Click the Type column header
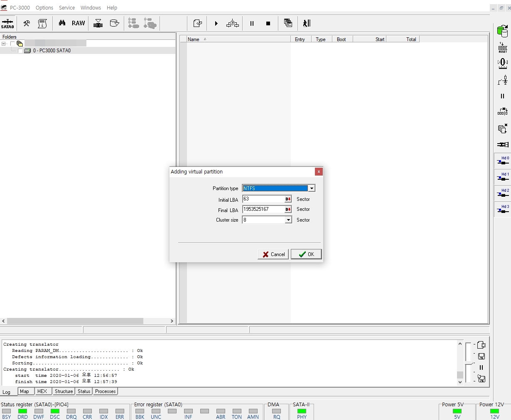This screenshot has width=511, height=420. click(x=322, y=39)
